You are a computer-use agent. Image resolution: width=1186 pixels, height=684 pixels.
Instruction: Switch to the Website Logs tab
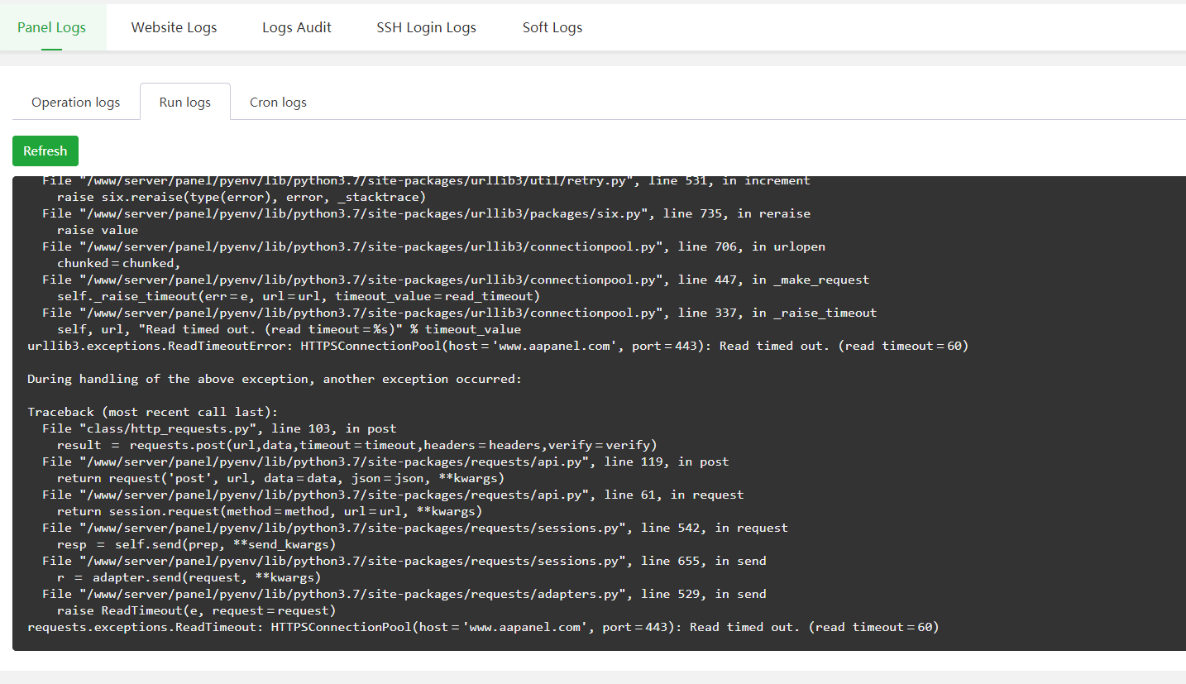[174, 27]
